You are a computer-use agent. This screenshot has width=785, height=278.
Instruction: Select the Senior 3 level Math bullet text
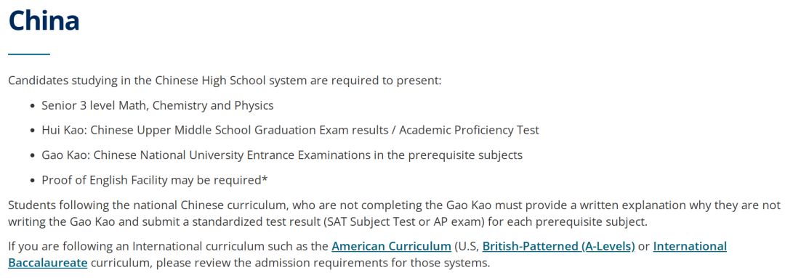pyautogui.click(x=158, y=105)
